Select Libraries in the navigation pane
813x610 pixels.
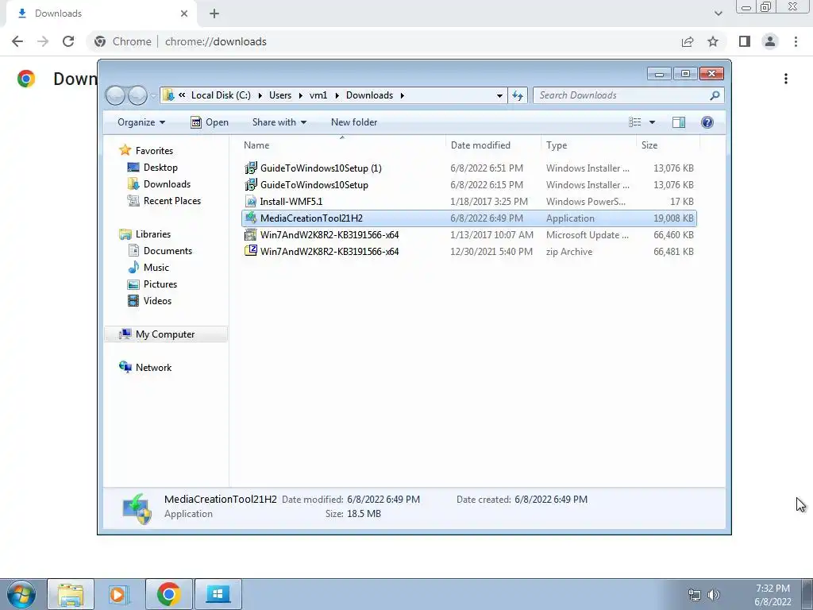pyautogui.click(x=153, y=234)
